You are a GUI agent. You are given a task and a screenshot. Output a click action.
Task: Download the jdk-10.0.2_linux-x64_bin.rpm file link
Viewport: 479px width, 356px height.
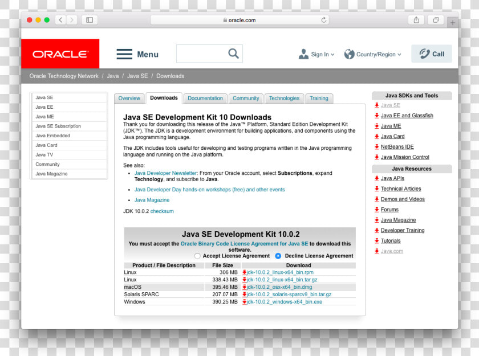[280, 272]
